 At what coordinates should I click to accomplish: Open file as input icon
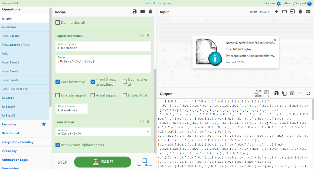[x=292, y=12]
